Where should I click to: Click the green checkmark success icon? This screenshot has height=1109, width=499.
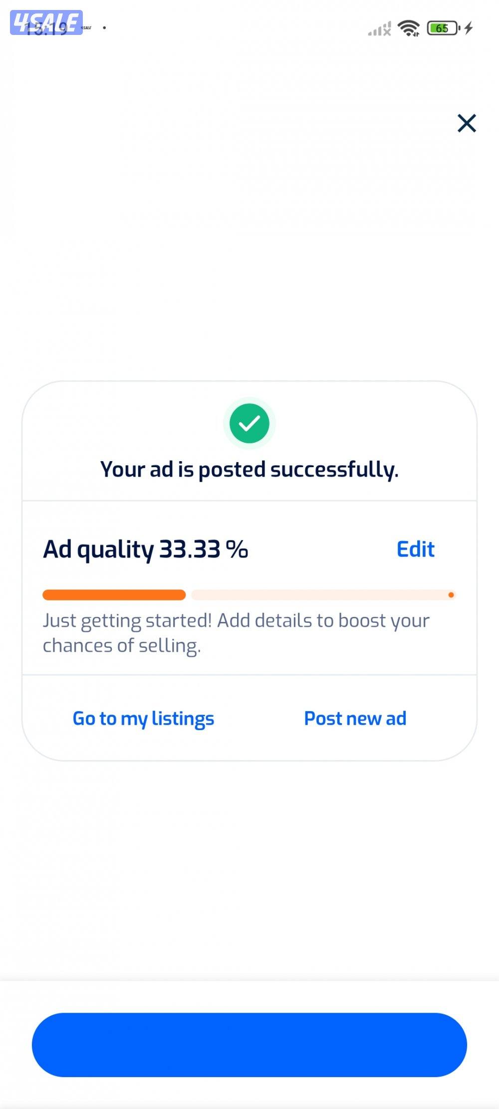249,424
